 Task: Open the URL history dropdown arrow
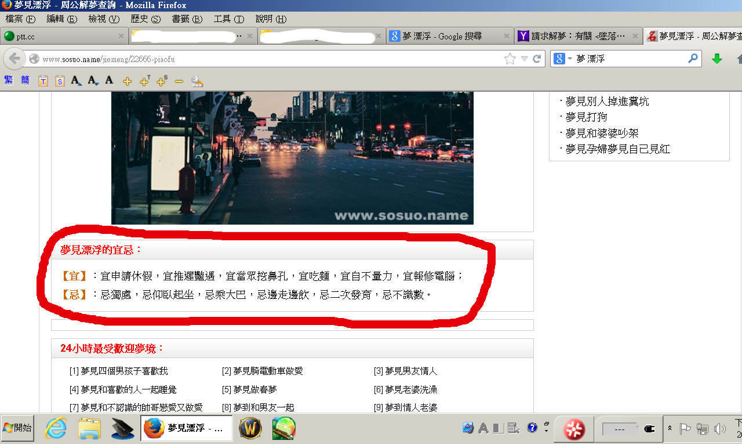[x=524, y=59]
